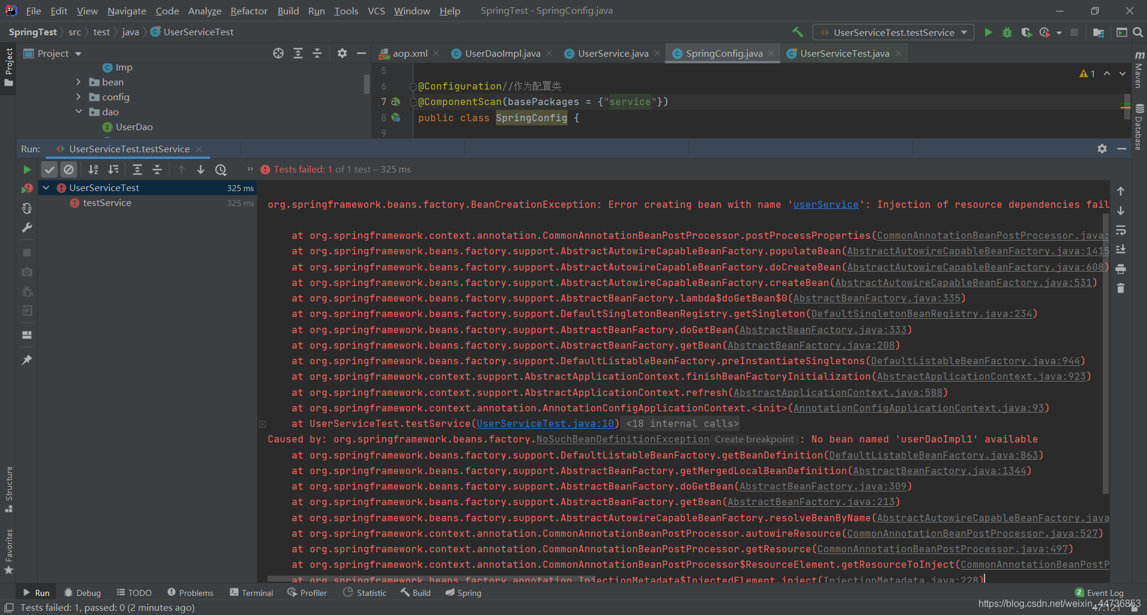Image resolution: width=1147 pixels, height=615 pixels.
Task: Print console output icon
Action: (1121, 269)
